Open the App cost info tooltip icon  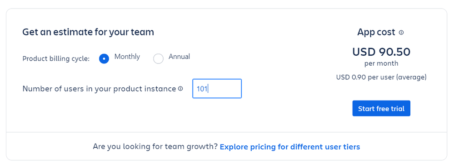click(401, 33)
